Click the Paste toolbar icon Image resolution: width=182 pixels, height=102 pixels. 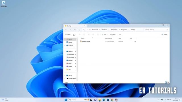[x=84, y=35]
